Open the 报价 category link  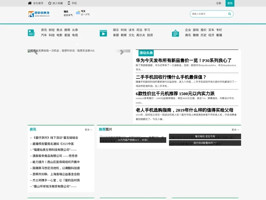click(x=204, y=30)
